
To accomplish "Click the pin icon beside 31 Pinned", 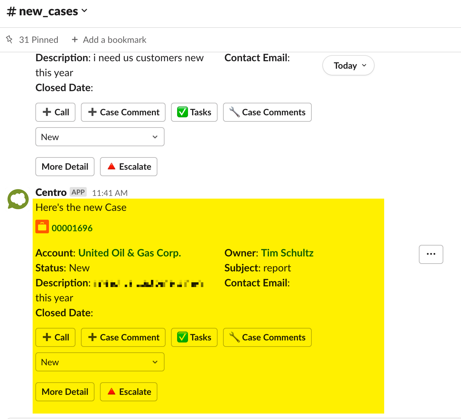I will coord(10,39).
